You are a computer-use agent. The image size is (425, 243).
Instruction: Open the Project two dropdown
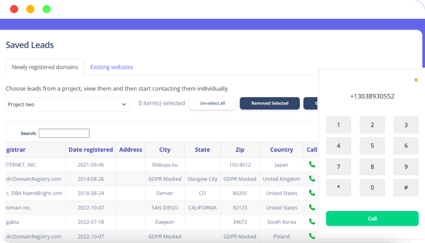[x=68, y=105]
